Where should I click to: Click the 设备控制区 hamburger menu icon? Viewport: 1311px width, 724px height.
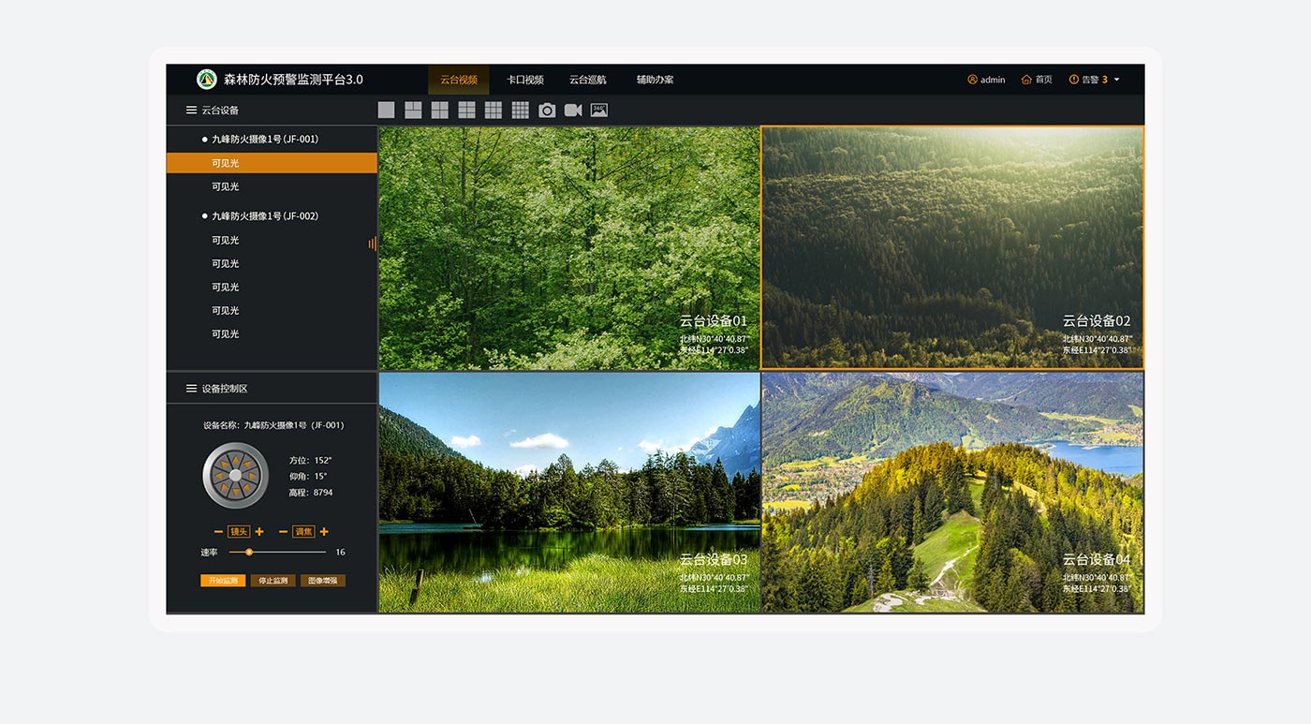coord(191,389)
